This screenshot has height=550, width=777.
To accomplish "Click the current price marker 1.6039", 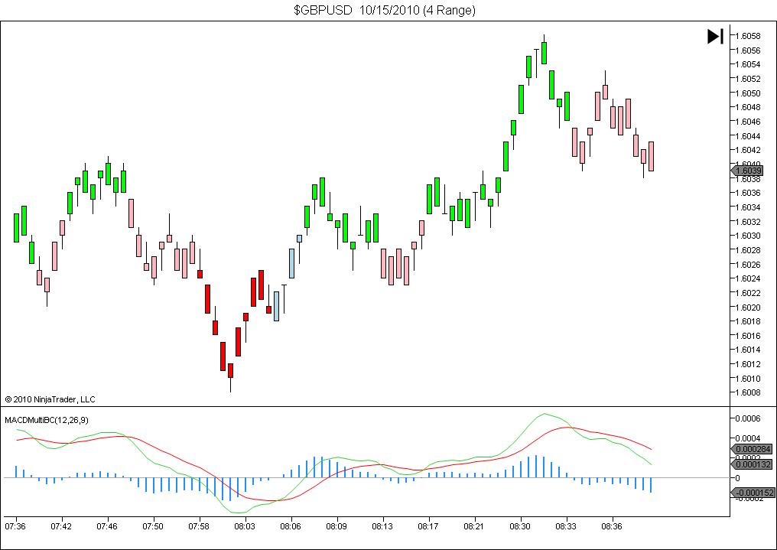I will (x=747, y=171).
